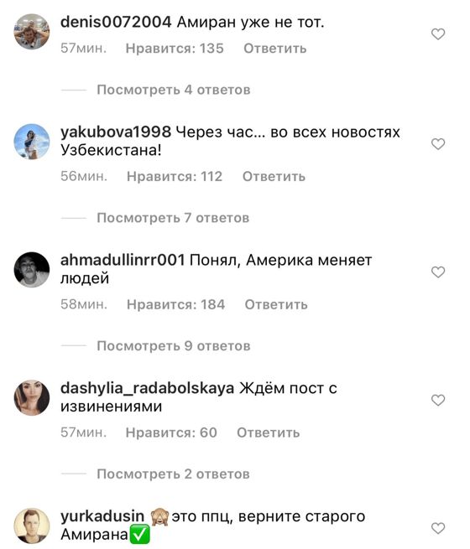Reply to denis0072004 via Ответить
The image size is (470, 549).
click(275, 49)
